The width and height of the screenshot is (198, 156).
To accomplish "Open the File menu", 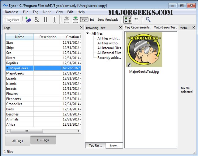I will pyautogui.click(x=25, y=12).
